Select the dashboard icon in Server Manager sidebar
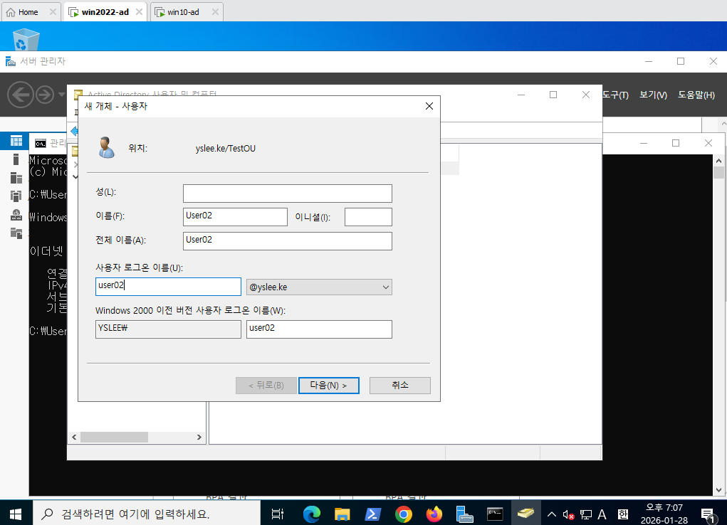This screenshot has height=525, width=727. click(x=16, y=141)
